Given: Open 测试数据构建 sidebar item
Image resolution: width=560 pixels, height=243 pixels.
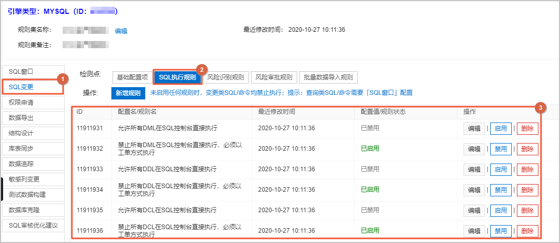Looking at the screenshot, I should click(x=33, y=195).
